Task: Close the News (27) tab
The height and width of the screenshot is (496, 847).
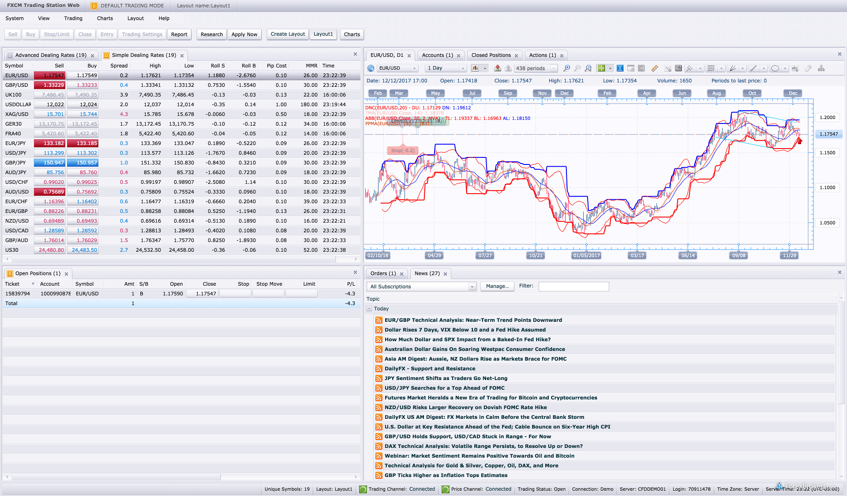Action: coord(445,274)
